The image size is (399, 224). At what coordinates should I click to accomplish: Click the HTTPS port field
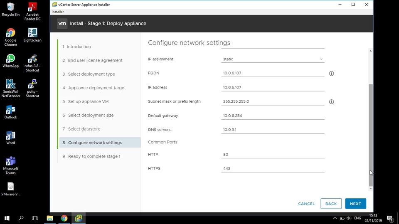[273, 168]
